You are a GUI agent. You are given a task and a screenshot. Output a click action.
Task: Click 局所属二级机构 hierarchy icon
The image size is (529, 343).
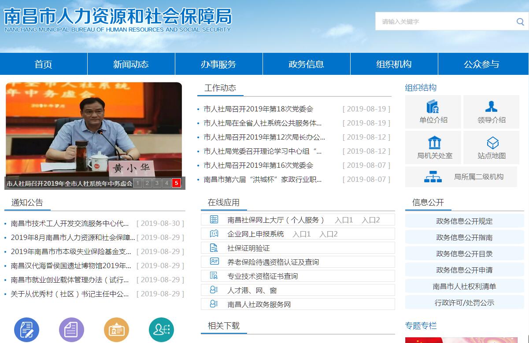(x=433, y=177)
